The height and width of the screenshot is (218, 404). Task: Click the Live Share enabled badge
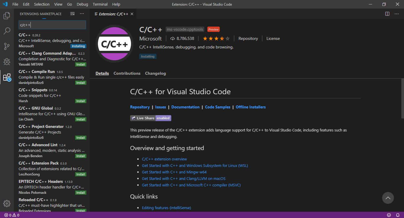[x=151, y=118]
